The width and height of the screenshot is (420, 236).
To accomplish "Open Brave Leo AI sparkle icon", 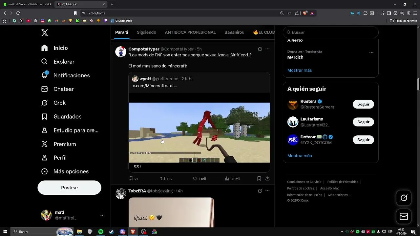I will coord(402,13).
